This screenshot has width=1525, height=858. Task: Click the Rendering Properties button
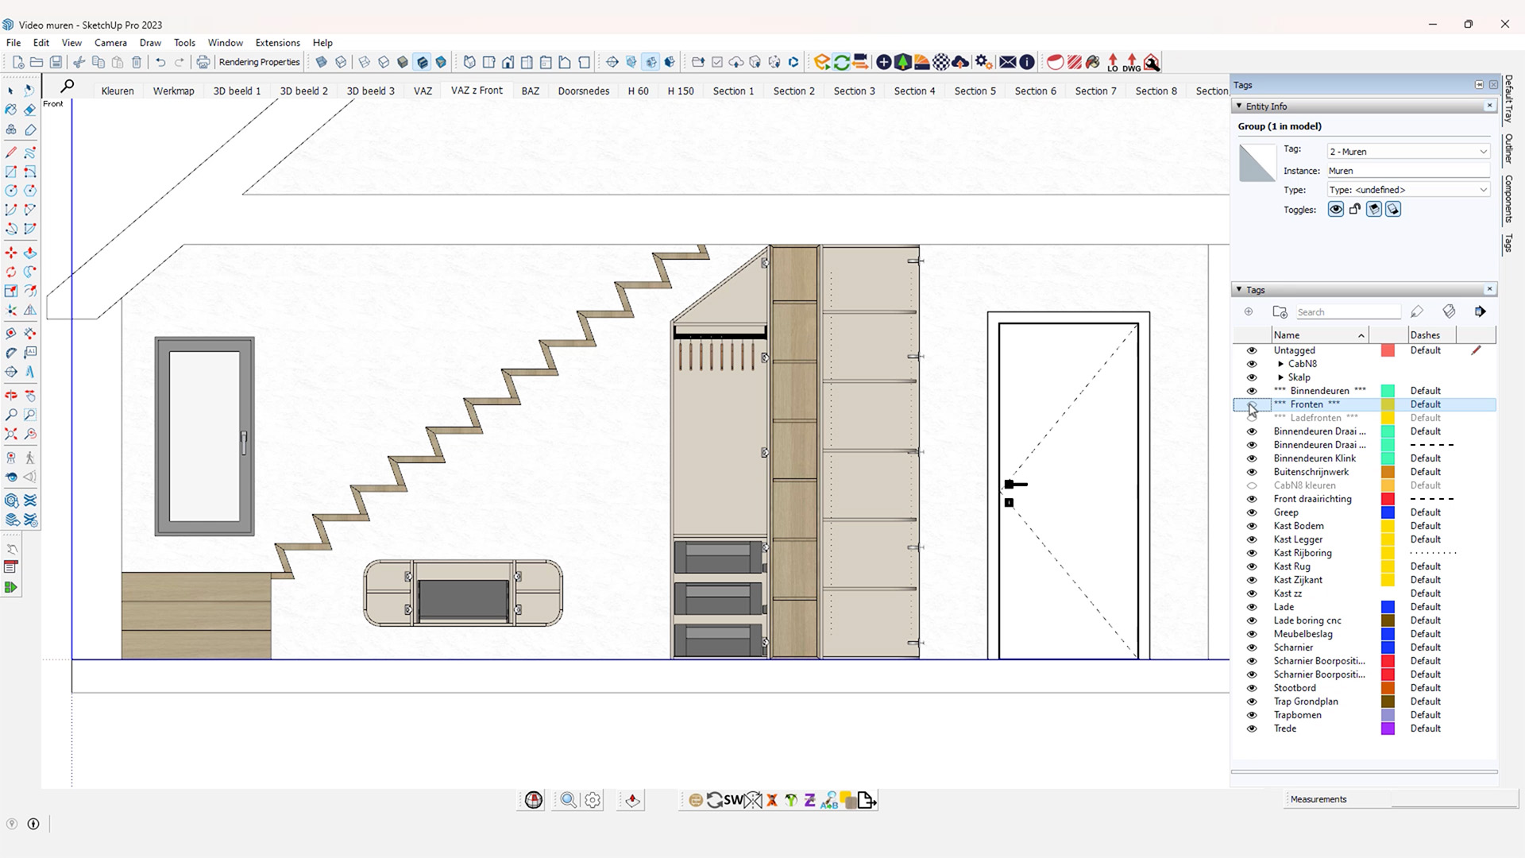point(259,61)
